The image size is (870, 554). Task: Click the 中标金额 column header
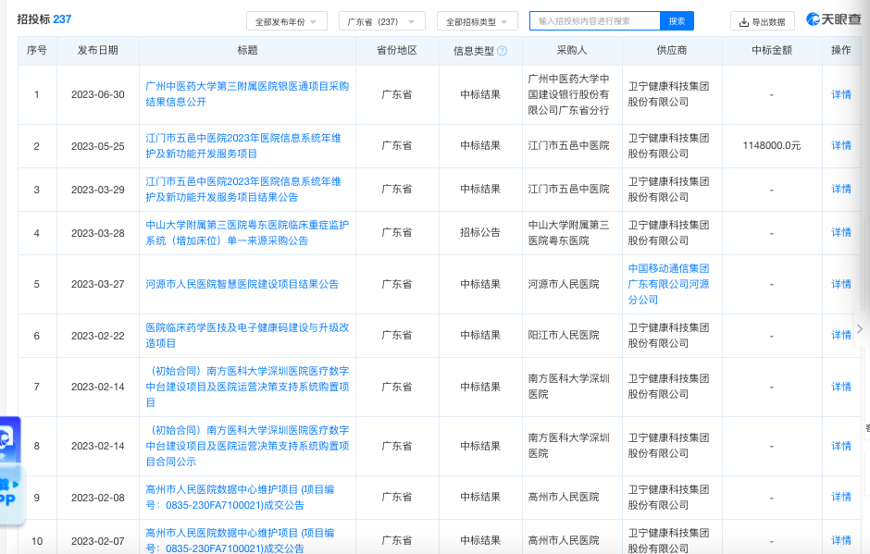[x=772, y=51]
